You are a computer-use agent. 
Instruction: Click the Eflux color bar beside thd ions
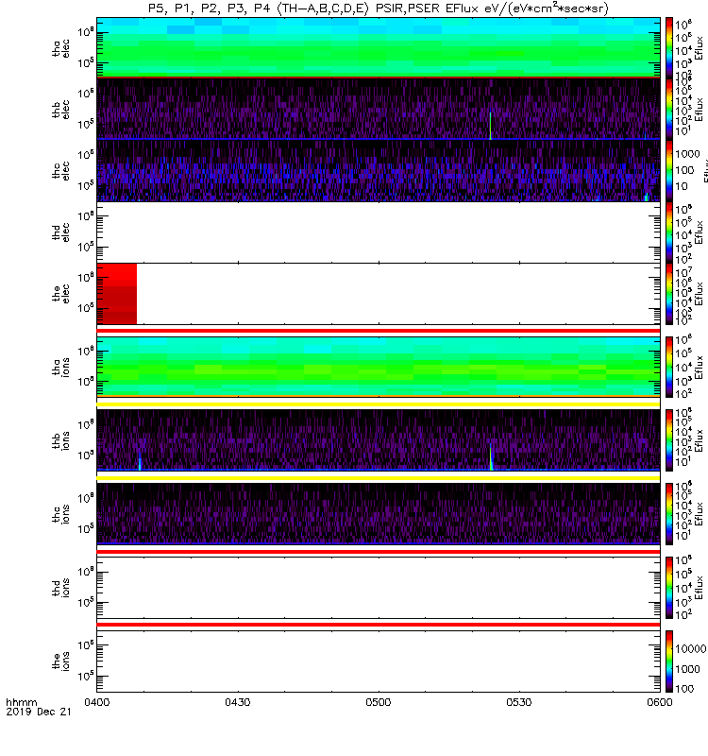[x=669, y=588]
